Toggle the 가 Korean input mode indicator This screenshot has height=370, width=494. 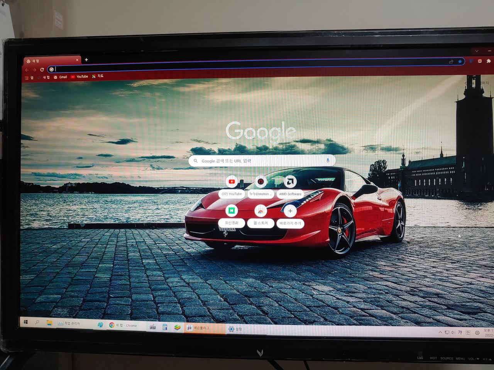coord(460,332)
